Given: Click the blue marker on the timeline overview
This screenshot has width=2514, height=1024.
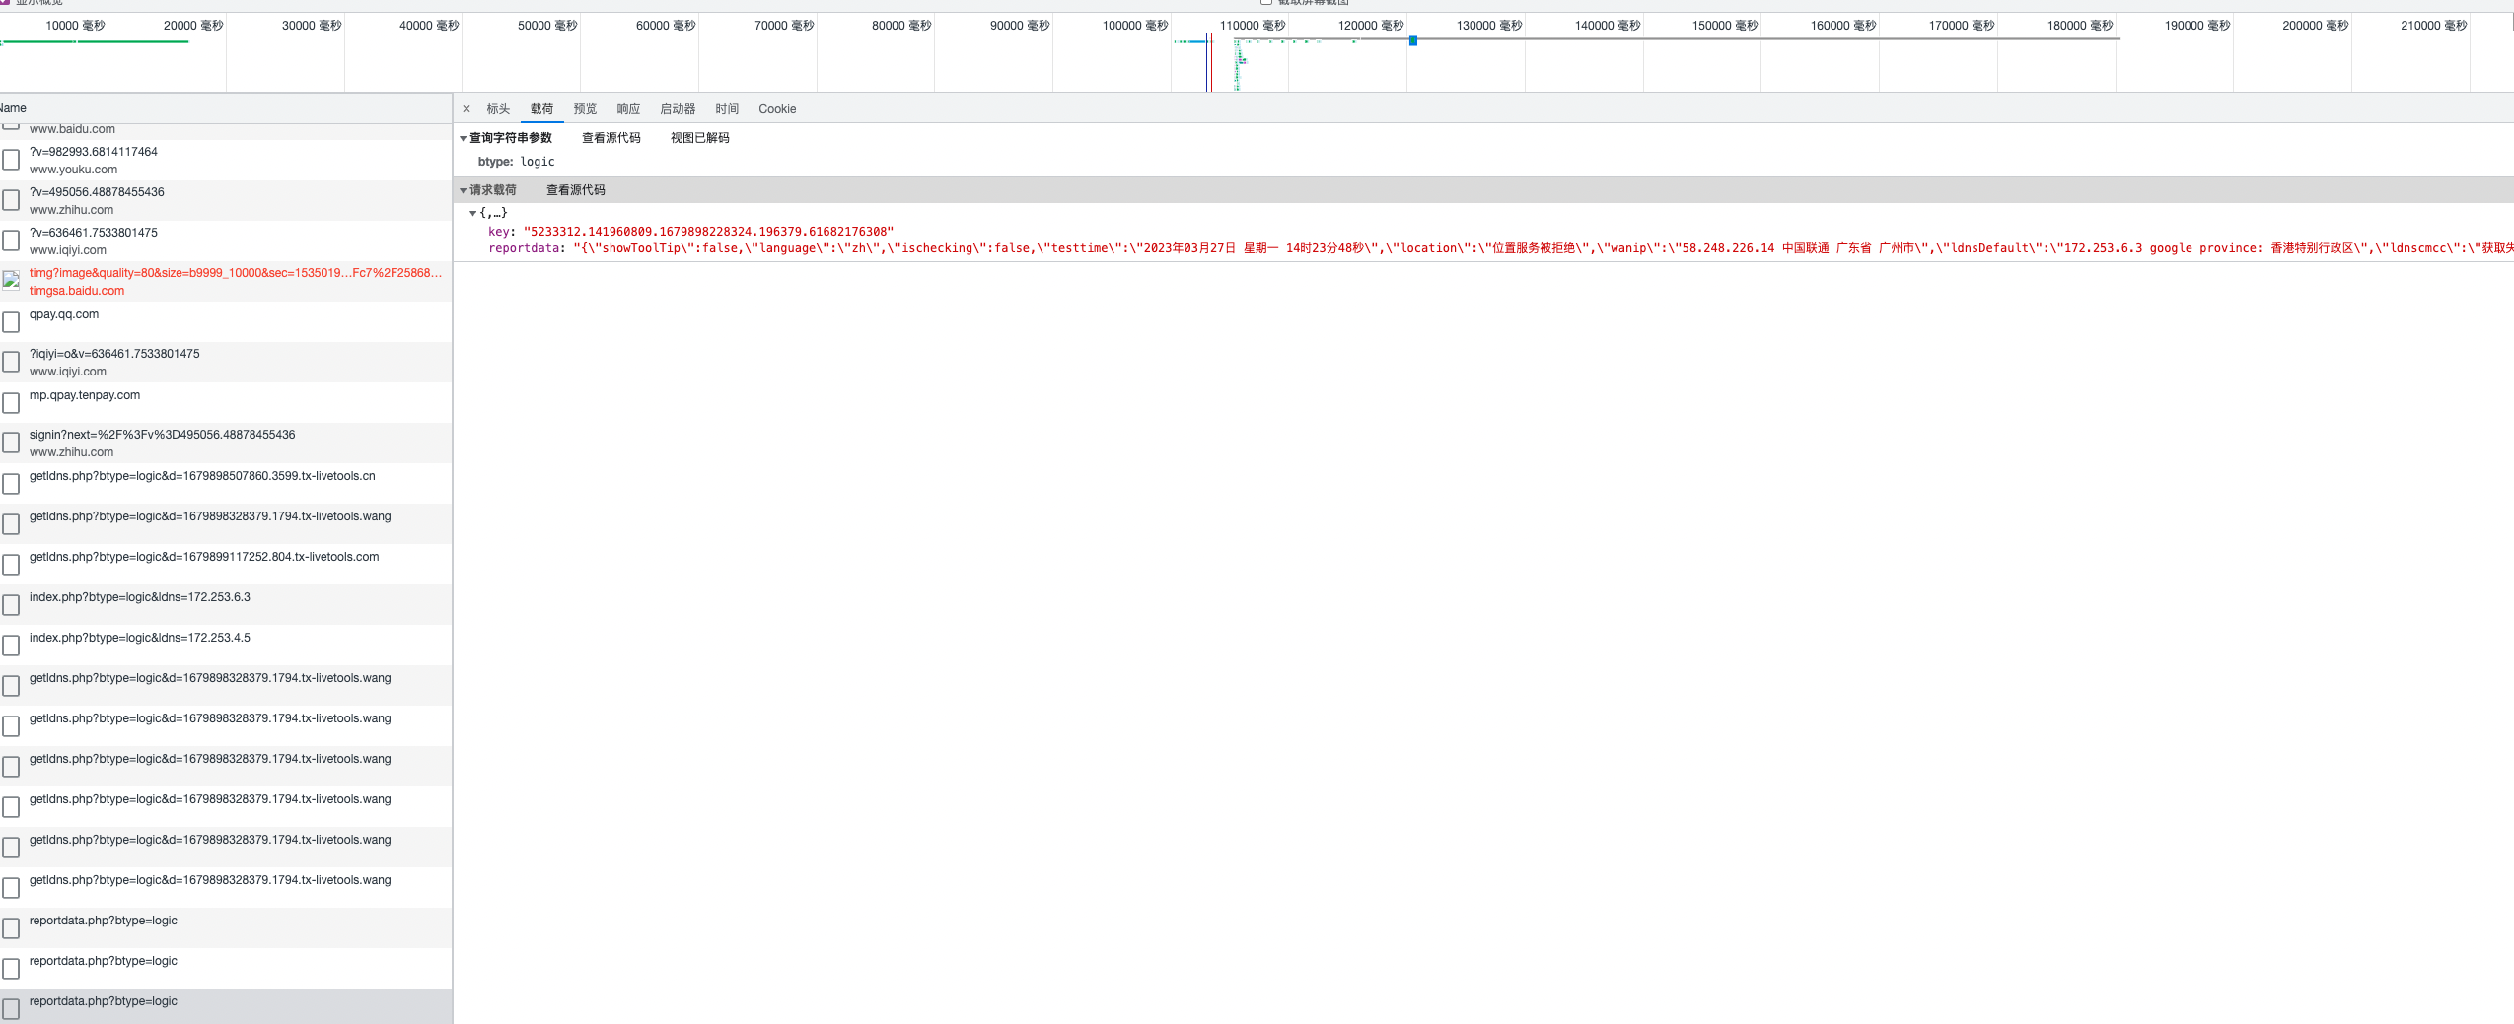Looking at the screenshot, I should click(x=1412, y=40).
